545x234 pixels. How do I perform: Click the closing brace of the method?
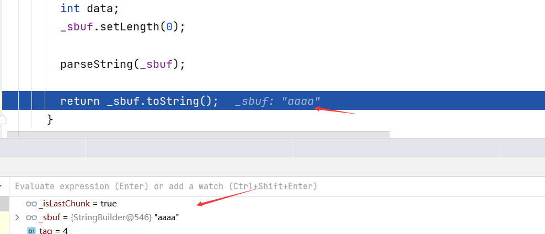tap(50, 120)
